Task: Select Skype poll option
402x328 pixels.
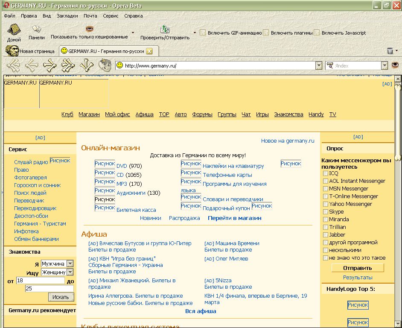Action: [x=325, y=212]
